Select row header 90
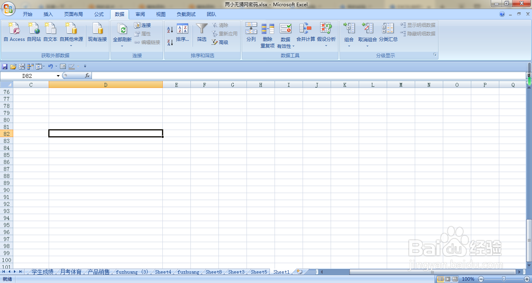532x283 pixels. [7, 190]
